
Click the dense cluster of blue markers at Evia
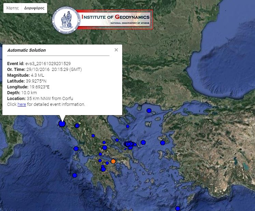[128, 145]
